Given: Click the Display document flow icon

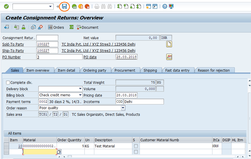Looking at the screenshot, I should 7,27.
